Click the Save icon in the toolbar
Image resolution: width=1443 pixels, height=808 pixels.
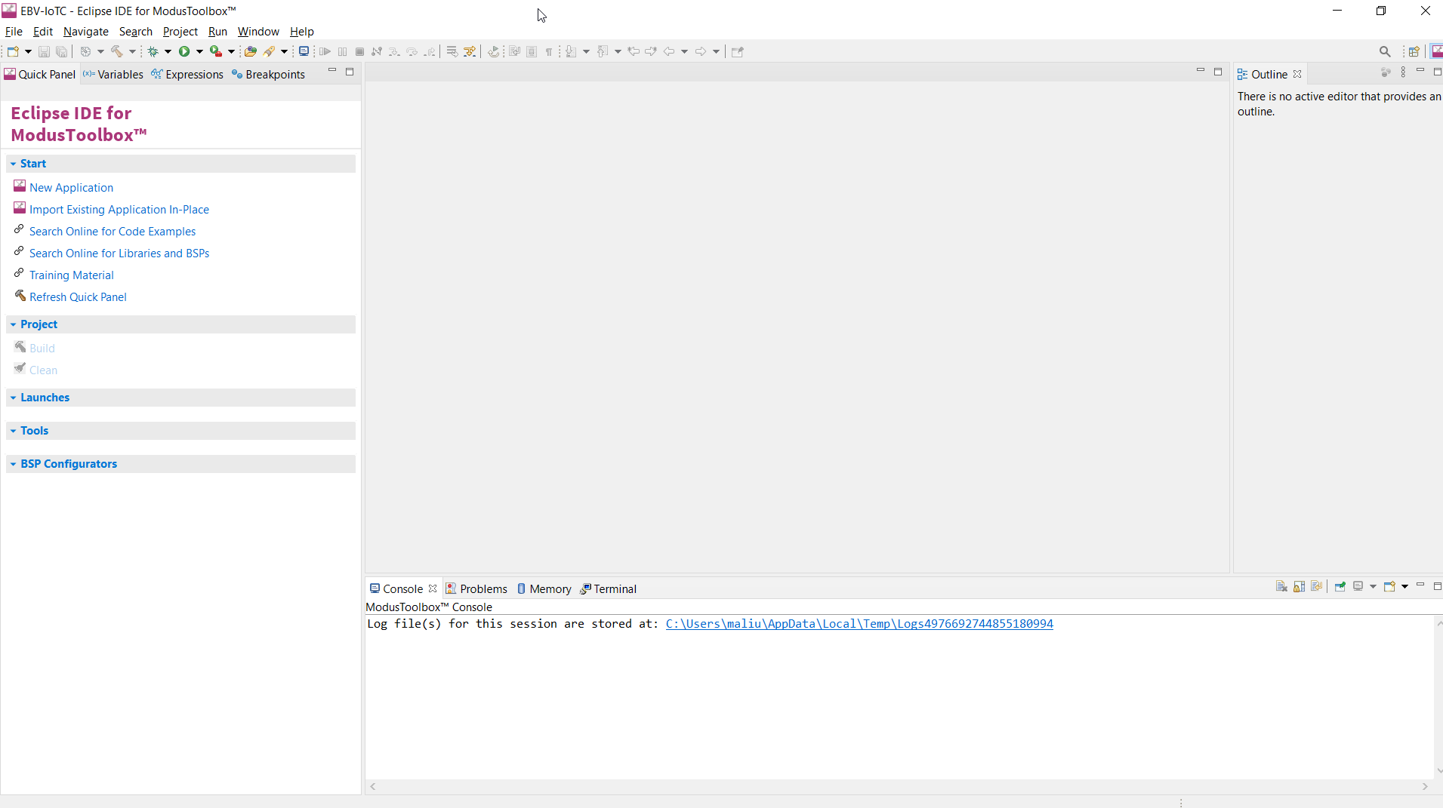44,51
